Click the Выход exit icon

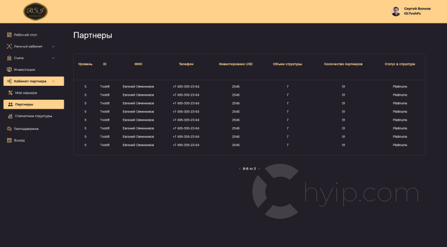pyautogui.click(x=9, y=141)
